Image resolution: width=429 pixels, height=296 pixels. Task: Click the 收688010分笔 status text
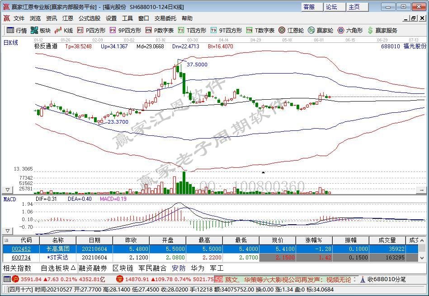(387, 279)
